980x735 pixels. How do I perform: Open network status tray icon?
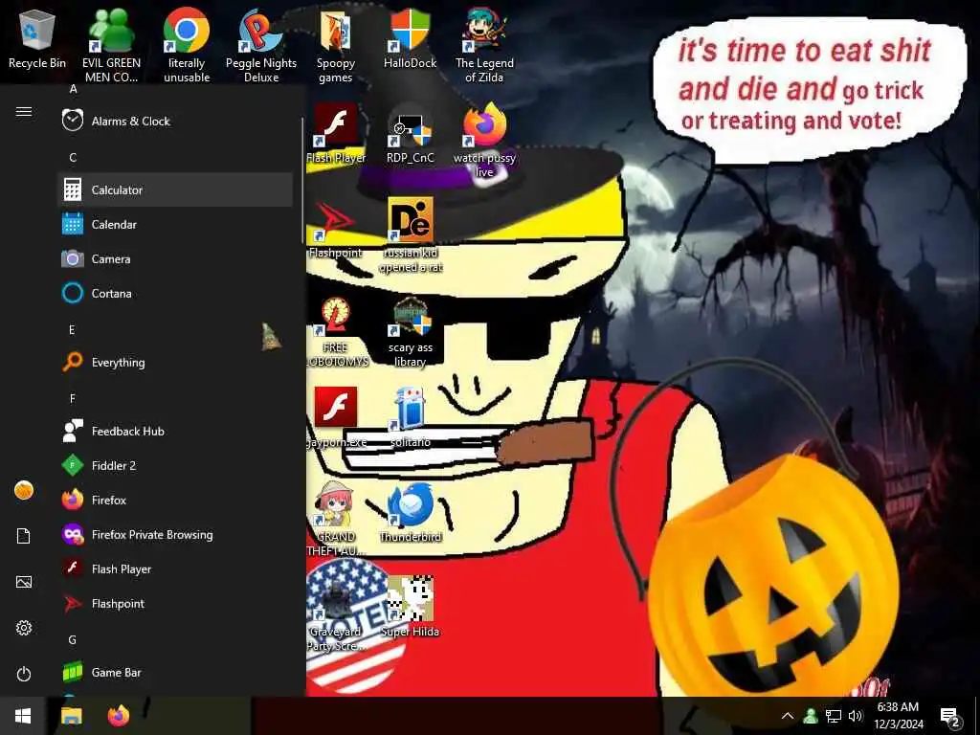point(834,716)
